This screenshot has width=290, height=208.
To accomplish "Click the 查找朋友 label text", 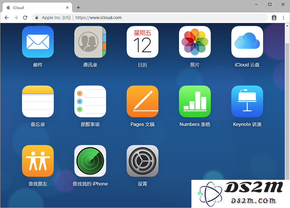I will click(38, 184).
